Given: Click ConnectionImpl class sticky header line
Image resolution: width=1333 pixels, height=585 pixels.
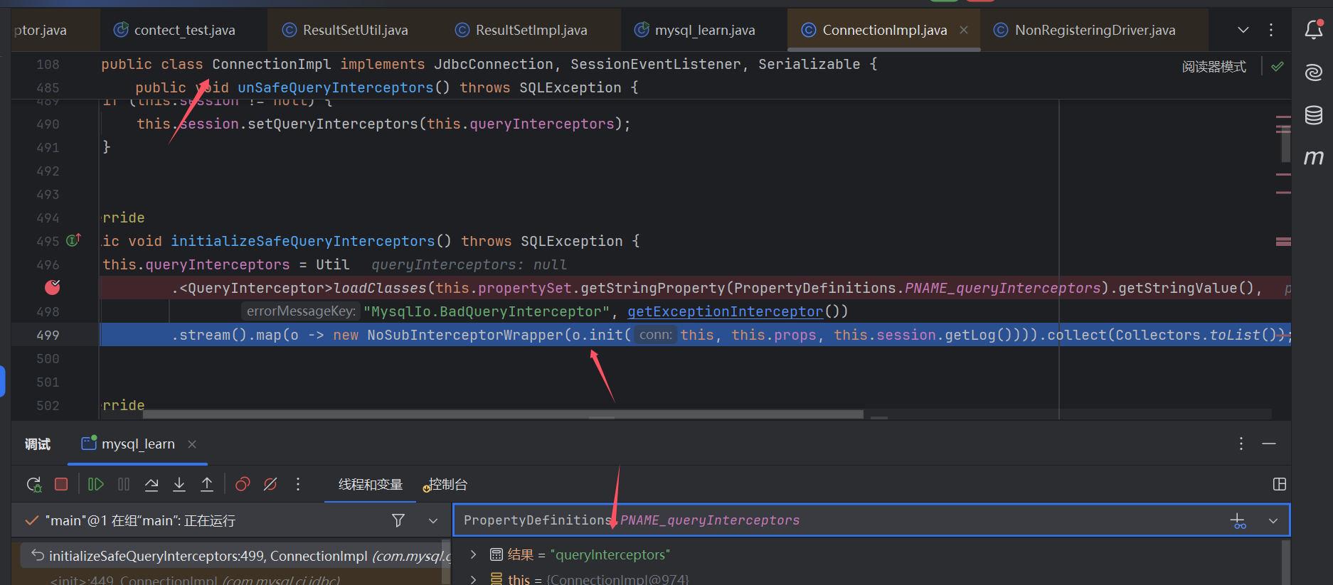Looking at the screenshot, I should click(x=489, y=64).
